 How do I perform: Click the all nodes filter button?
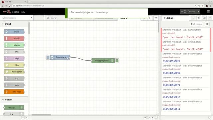coord(196,24)
